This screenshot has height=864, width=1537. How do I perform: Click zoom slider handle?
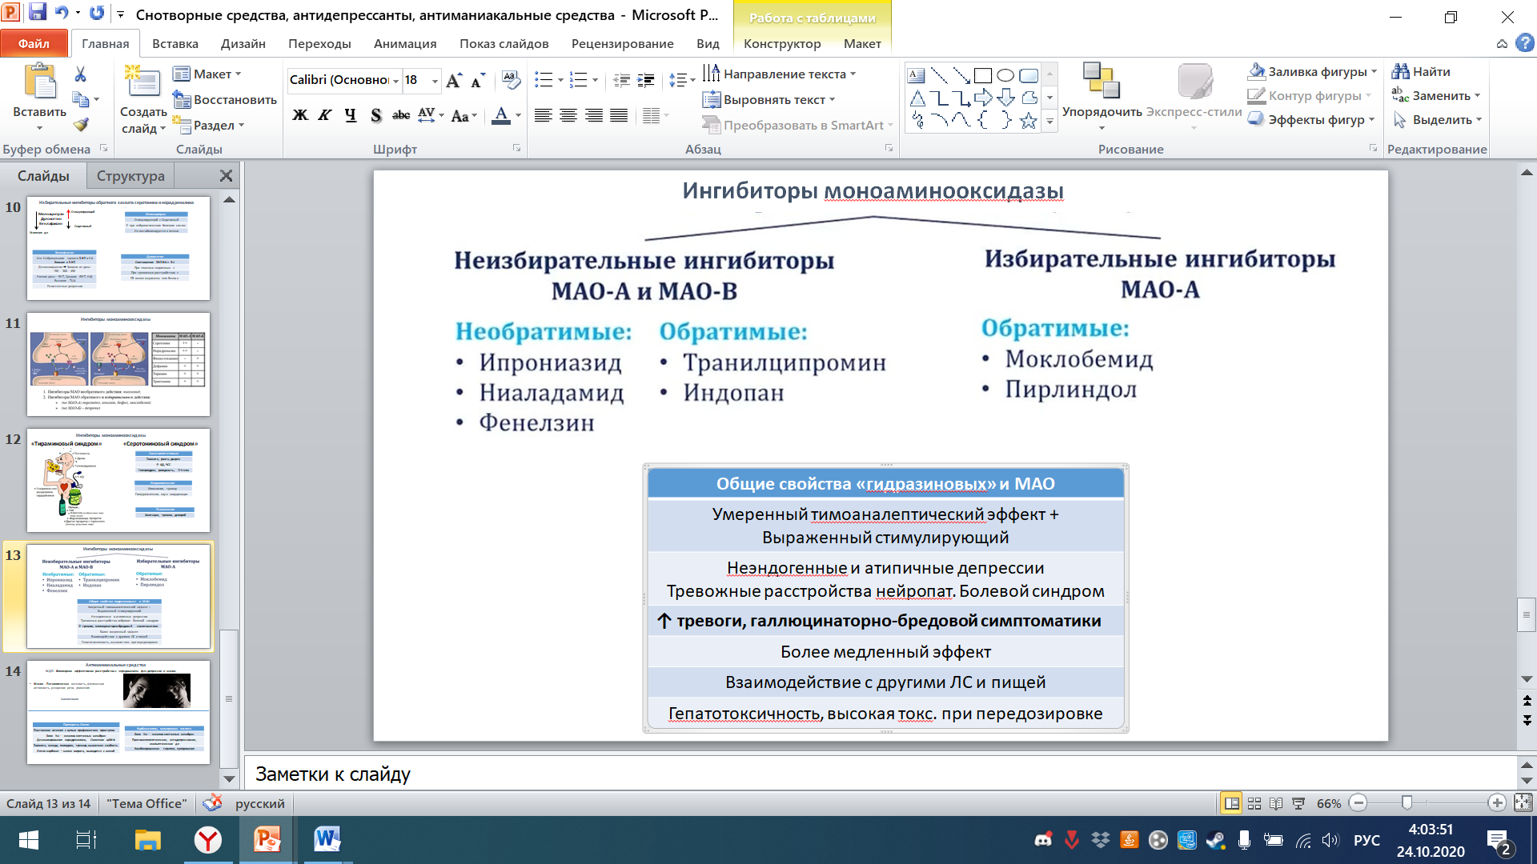pyautogui.click(x=1407, y=802)
